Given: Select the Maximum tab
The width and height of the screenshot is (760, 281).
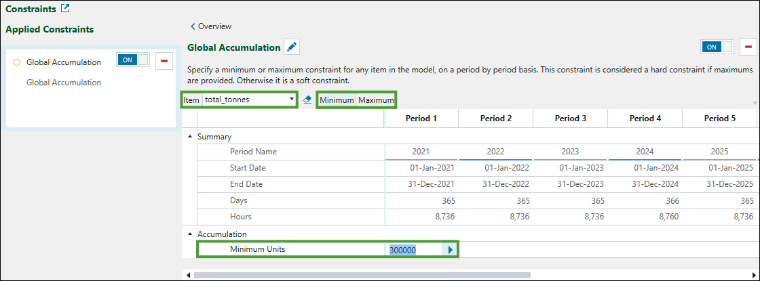Looking at the screenshot, I should (x=376, y=100).
